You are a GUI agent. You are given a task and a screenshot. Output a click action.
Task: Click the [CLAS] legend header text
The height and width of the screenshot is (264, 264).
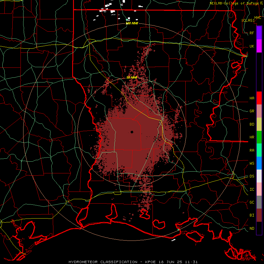(x=248, y=20)
